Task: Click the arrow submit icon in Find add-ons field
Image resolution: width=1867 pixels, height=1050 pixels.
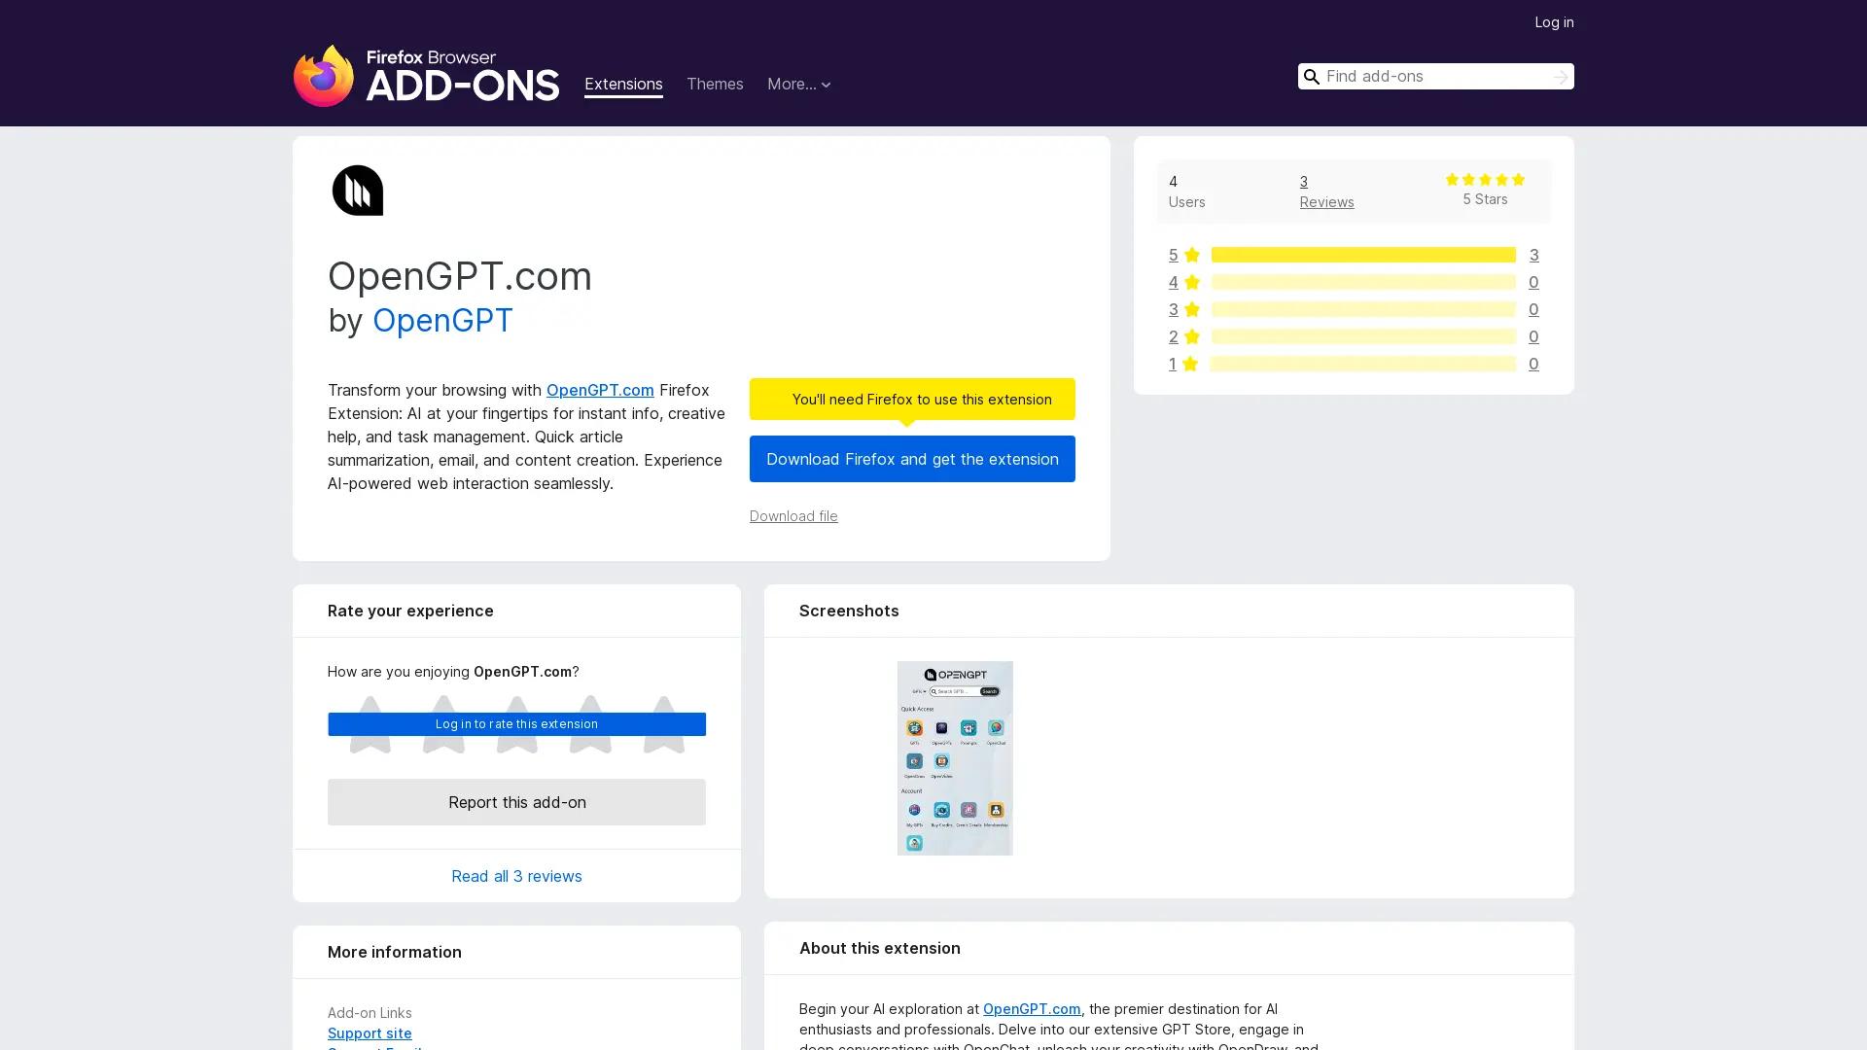Action: 1560,77
